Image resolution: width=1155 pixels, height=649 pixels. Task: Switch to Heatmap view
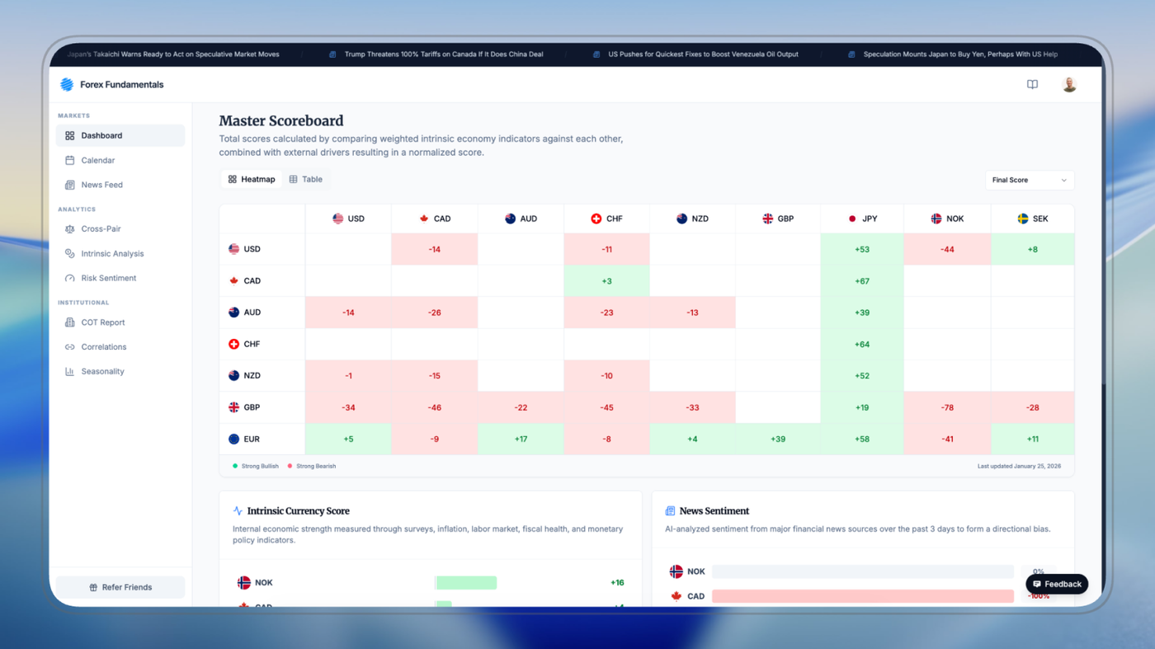252,179
